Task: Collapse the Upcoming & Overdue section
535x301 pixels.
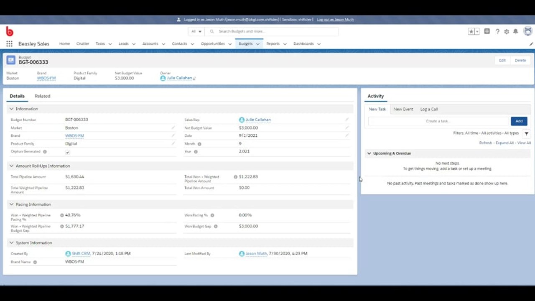Action: [x=369, y=153]
